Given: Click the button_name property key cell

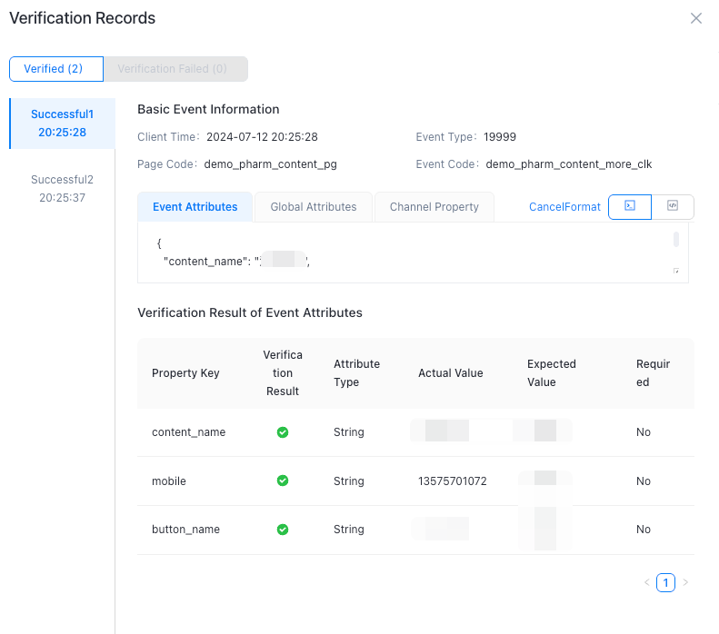Looking at the screenshot, I should tap(185, 530).
